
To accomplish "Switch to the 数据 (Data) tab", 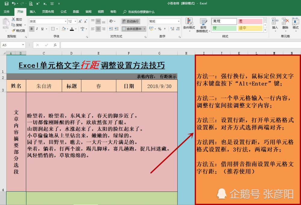I will point(76,12).
